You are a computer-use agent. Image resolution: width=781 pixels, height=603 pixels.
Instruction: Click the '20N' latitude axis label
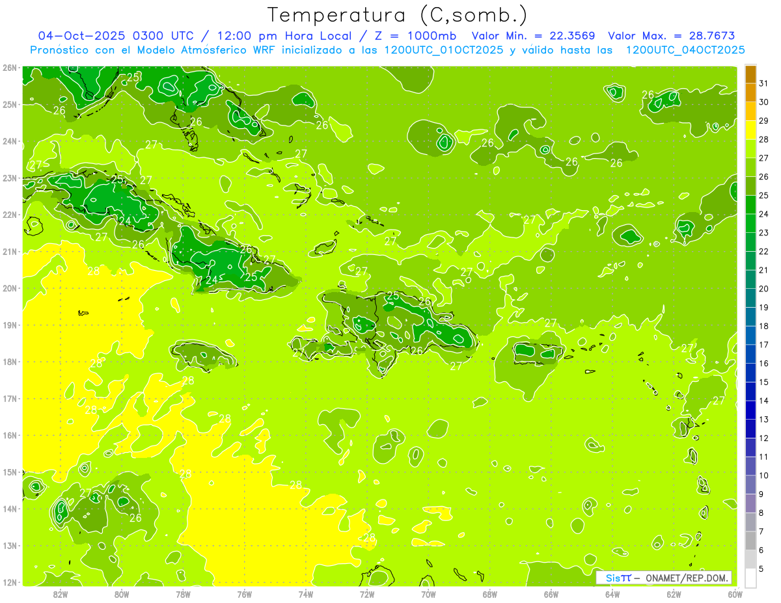[x=10, y=288]
